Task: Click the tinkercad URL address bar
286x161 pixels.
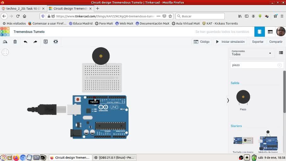Action: click(x=105, y=16)
